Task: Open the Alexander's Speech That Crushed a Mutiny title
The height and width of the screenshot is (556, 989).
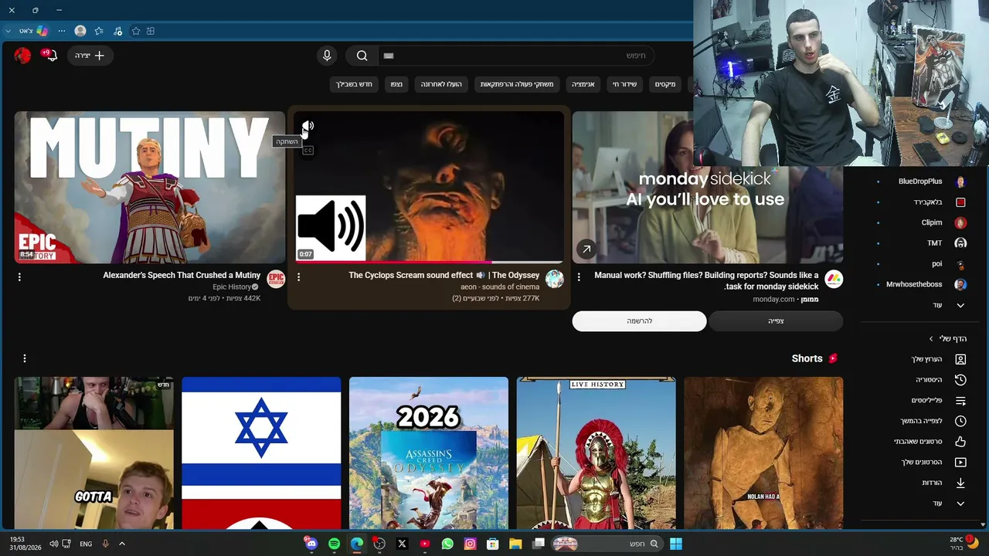Action: (x=182, y=275)
